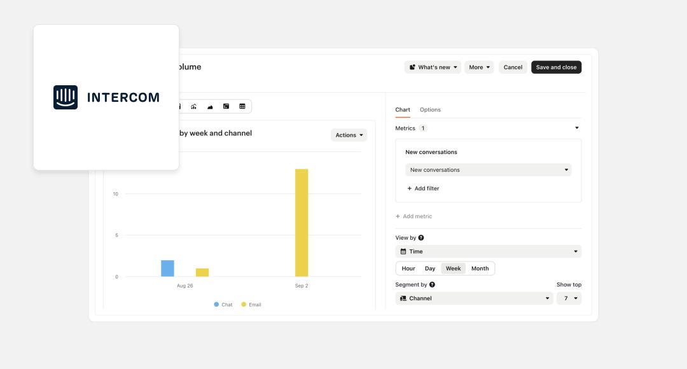Open the Time view-by dropdown
The image size is (687, 369).
coord(488,251)
